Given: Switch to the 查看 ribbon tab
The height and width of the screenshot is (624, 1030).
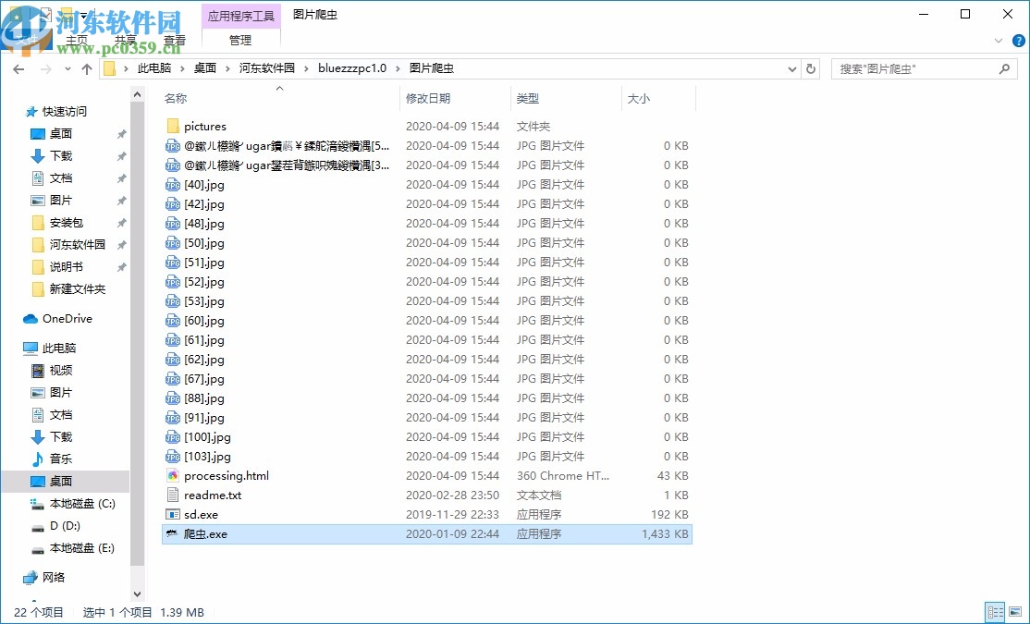Looking at the screenshot, I should [x=175, y=40].
